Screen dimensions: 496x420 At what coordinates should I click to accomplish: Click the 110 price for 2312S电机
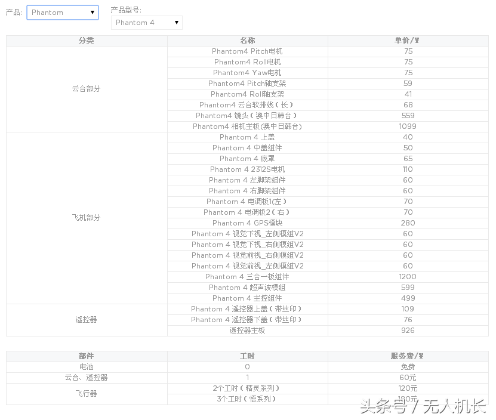[408, 169]
